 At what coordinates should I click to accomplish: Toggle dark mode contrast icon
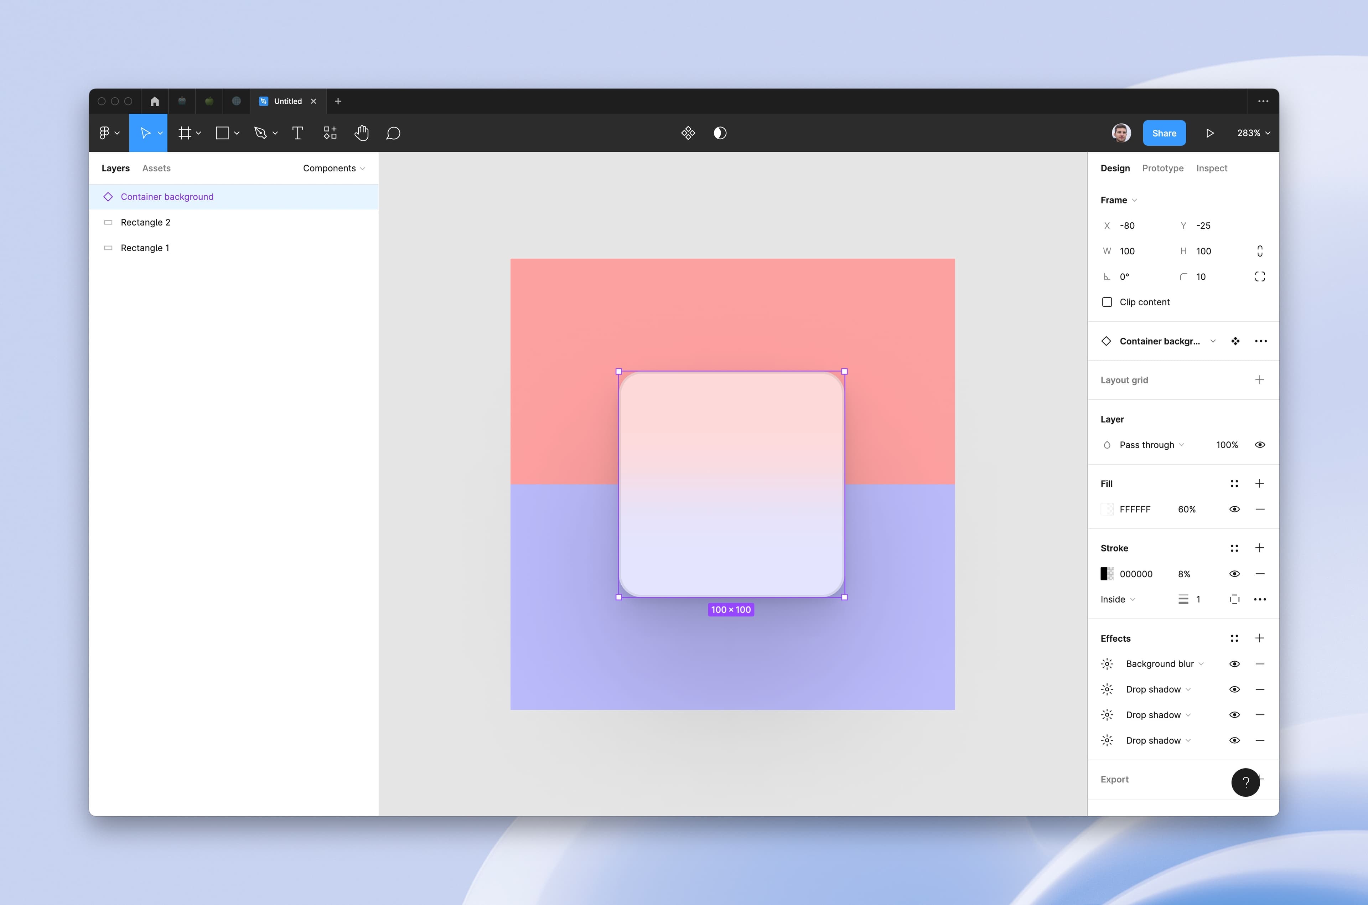720,133
